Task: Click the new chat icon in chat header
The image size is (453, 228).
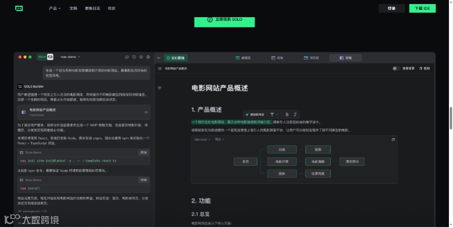Action: pyautogui.click(x=127, y=57)
